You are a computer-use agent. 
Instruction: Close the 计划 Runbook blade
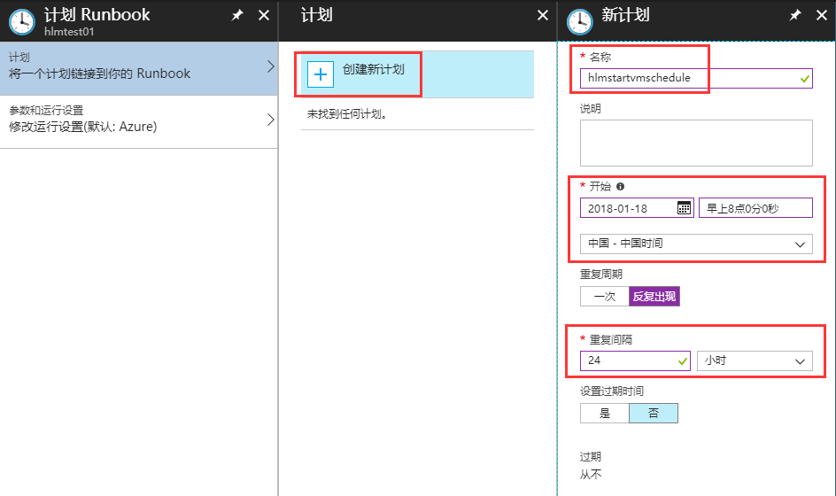pos(264,15)
